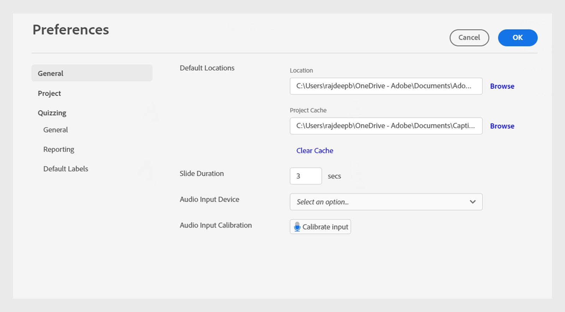This screenshot has height=312, width=565.
Task: Click the Slide Duration seconds field
Action: [x=305, y=176]
